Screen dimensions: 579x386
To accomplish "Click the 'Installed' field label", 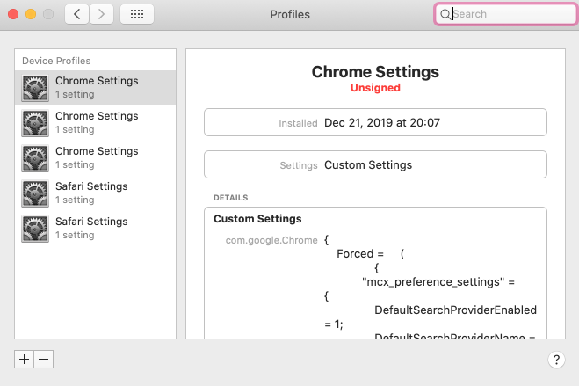I will click(x=298, y=123).
